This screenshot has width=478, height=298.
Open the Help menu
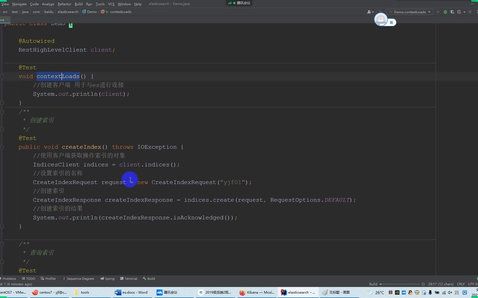tap(138, 4)
